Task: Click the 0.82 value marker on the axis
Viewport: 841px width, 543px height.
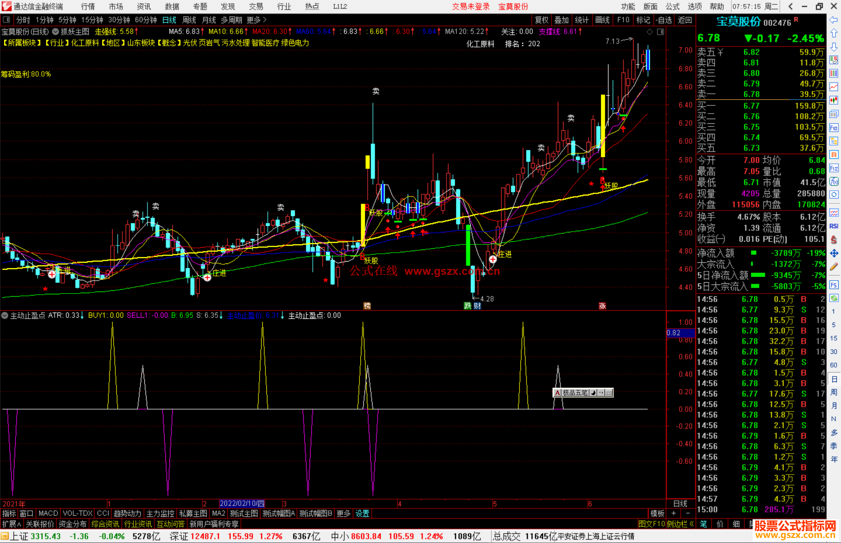Action: [x=680, y=333]
